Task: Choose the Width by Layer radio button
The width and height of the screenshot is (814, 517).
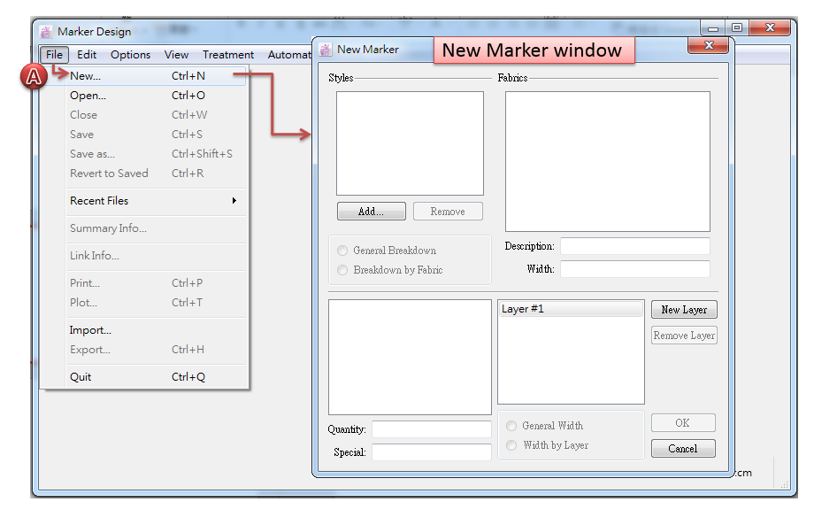Action: 511,445
